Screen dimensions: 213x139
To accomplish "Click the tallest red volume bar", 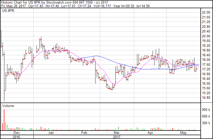I will coord(4,120).
